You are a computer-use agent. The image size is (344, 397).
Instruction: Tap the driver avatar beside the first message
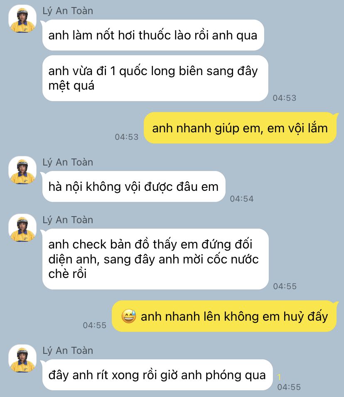click(22, 19)
